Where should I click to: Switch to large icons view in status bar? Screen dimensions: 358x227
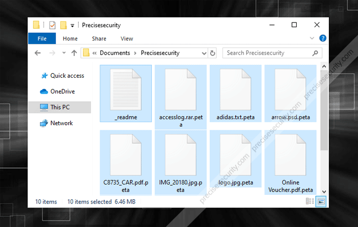coord(321,201)
